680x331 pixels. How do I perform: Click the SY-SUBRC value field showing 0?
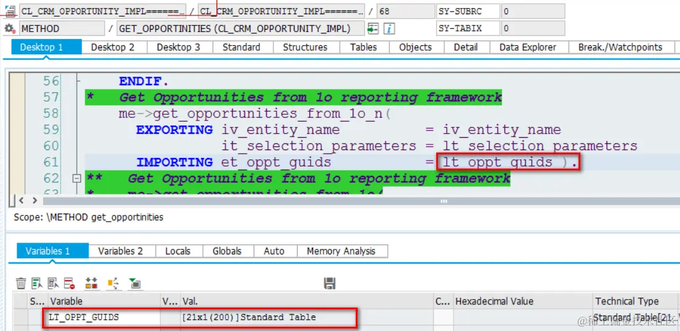pyautogui.click(x=533, y=11)
